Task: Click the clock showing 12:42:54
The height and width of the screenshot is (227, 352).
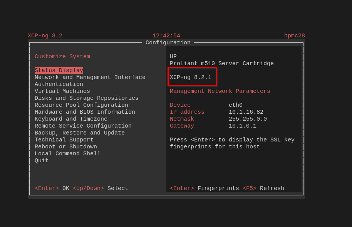Action: 166,36
